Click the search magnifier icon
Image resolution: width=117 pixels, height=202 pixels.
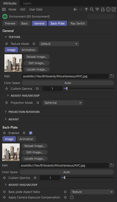92,9
